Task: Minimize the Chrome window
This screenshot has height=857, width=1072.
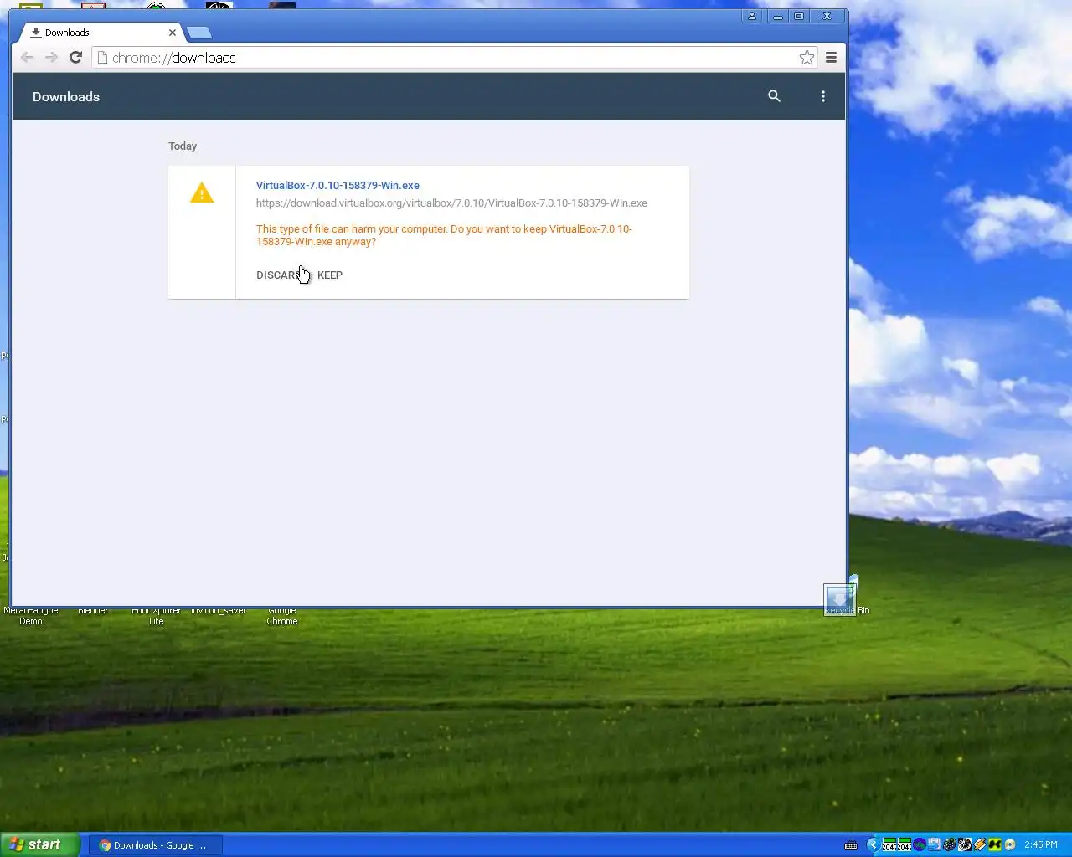Action: coord(777,16)
